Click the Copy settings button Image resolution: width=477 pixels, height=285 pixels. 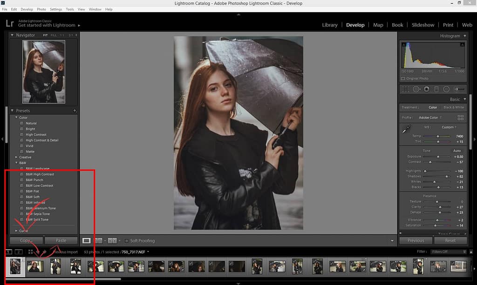pyautogui.click(x=26, y=240)
